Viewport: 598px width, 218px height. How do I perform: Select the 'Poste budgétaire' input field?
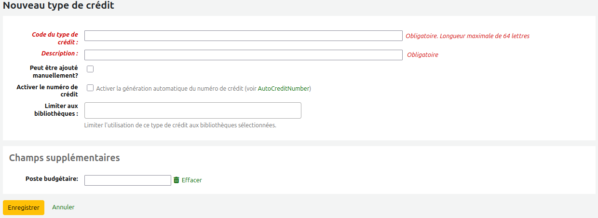pyautogui.click(x=127, y=180)
